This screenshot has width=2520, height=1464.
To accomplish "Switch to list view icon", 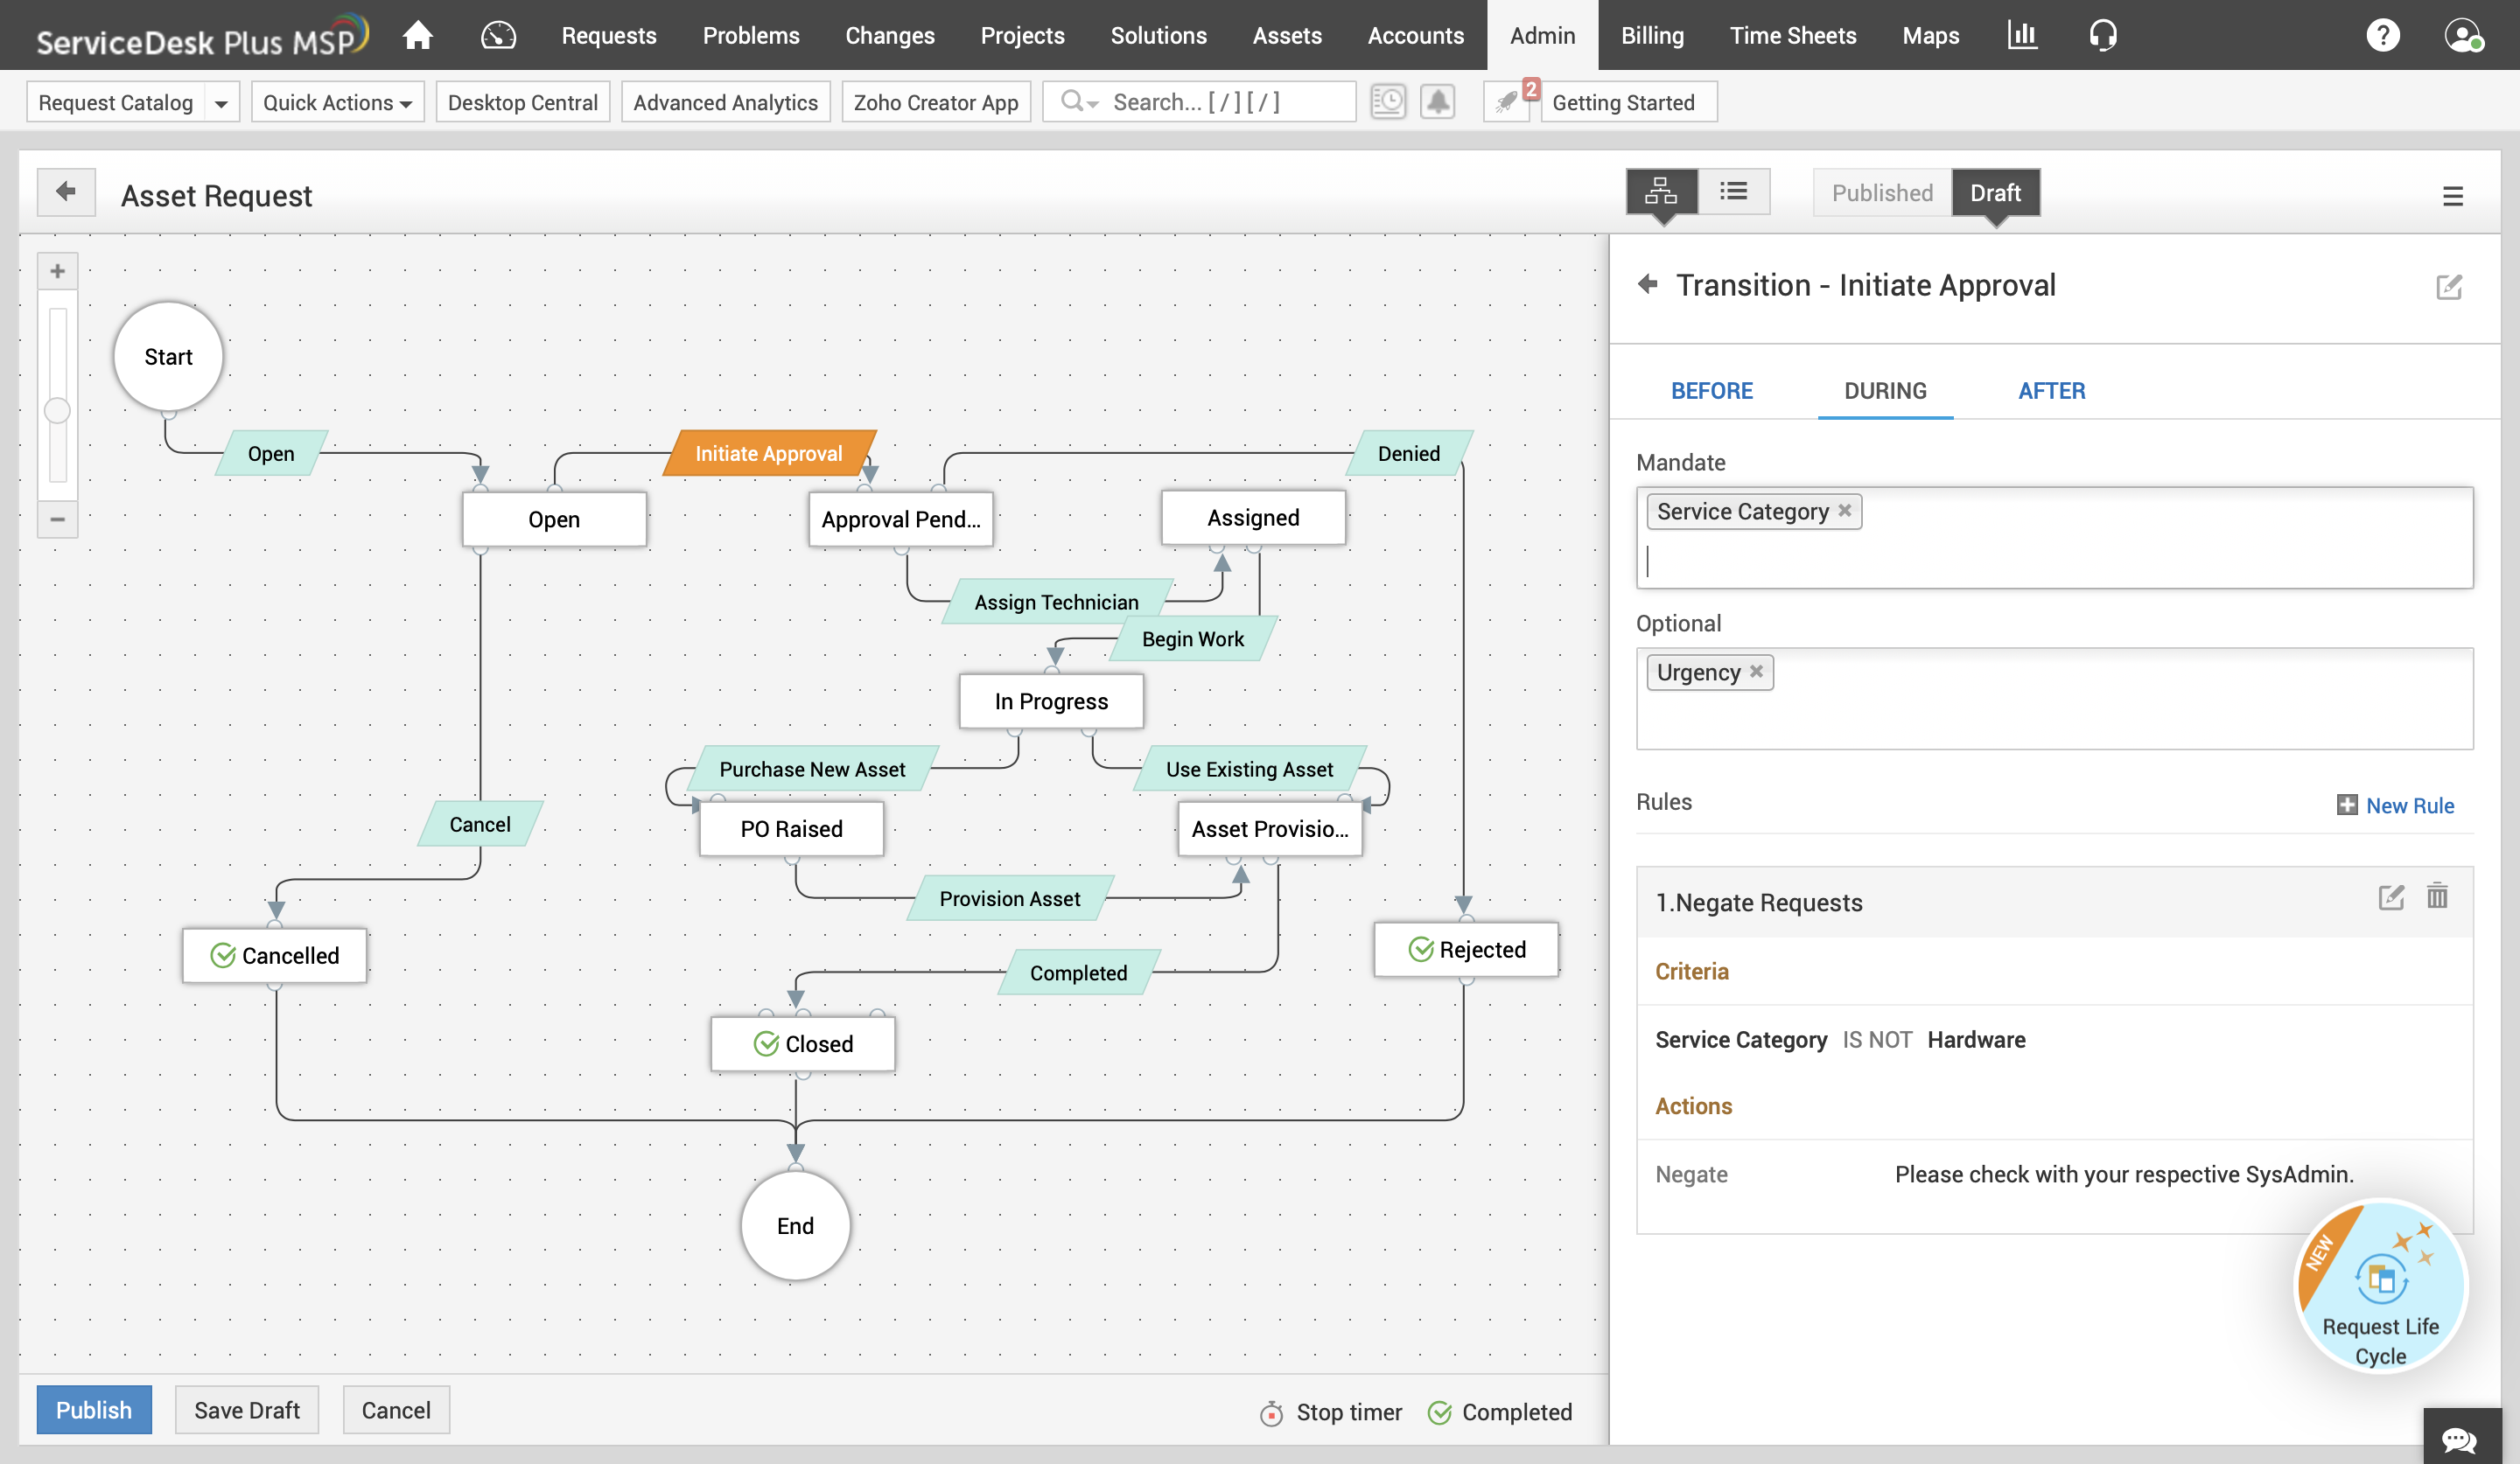I will coord(1732,192).
